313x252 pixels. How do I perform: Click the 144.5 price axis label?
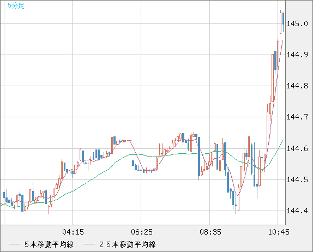coord(297,179)
